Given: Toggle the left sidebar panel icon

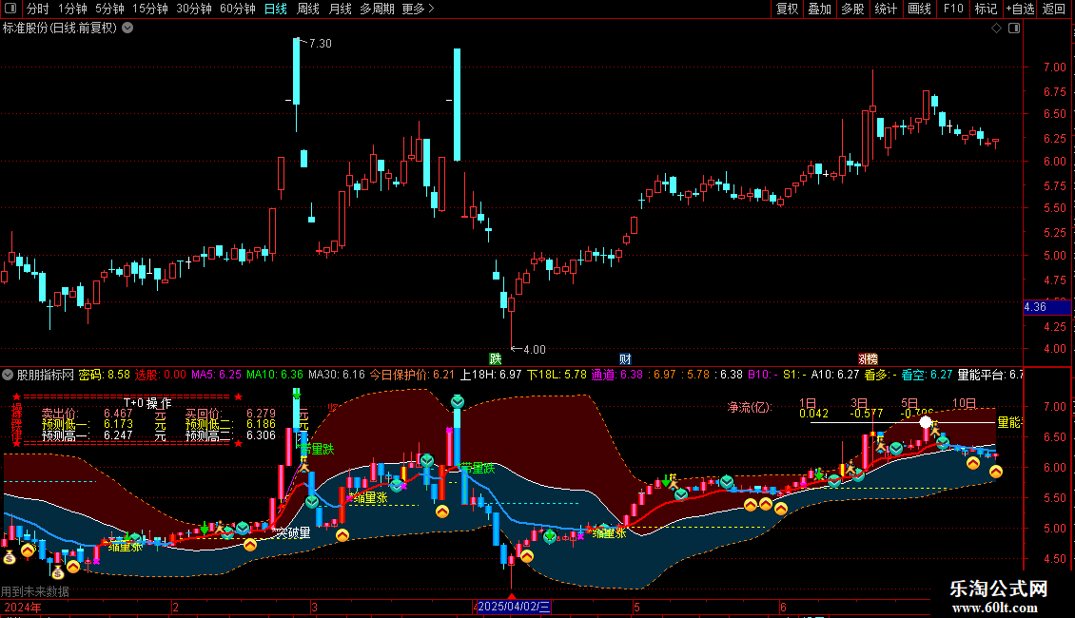Looking at the screenshot, I should [10, 9].
